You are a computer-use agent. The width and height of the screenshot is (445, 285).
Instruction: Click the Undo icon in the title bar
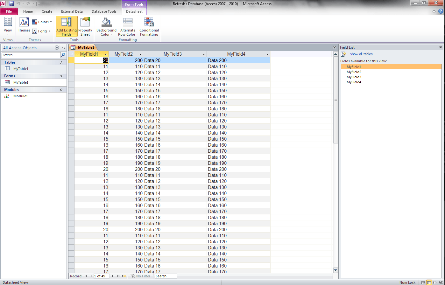pos(18,3)
